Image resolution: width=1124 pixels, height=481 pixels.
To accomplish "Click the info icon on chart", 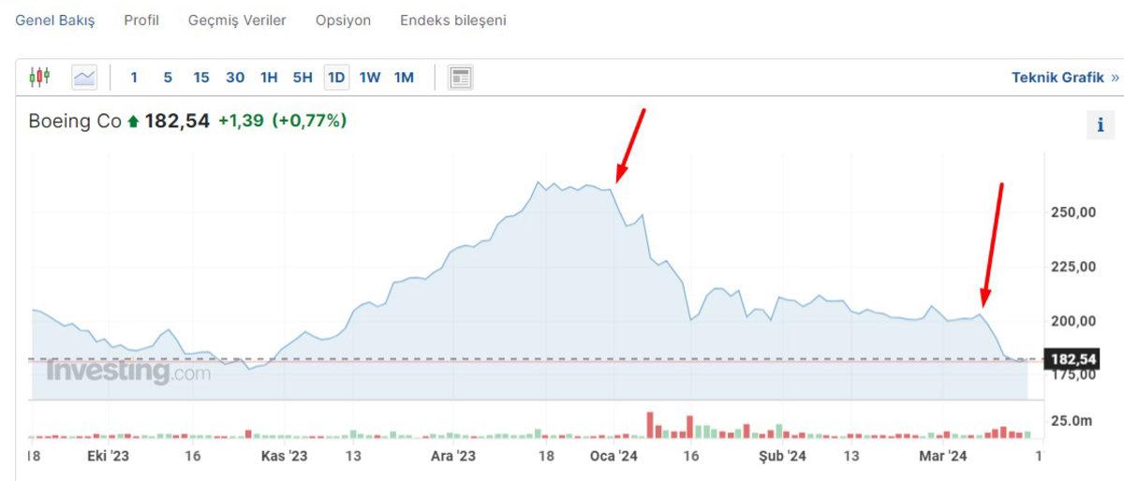I will pos(1101,124).
